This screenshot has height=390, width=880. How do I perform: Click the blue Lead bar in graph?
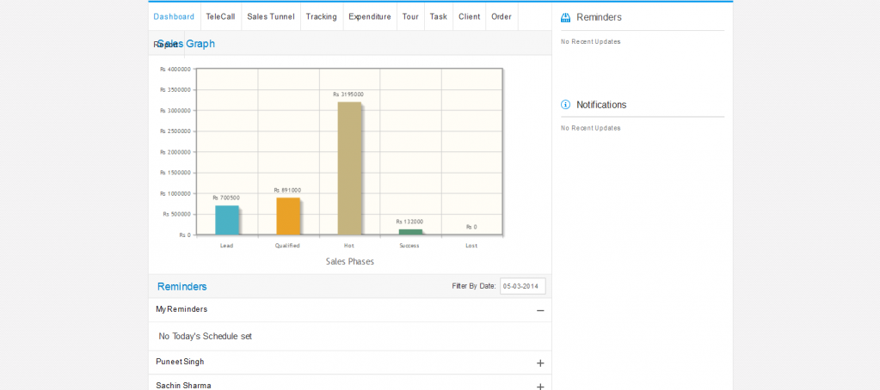pos(227,220)
